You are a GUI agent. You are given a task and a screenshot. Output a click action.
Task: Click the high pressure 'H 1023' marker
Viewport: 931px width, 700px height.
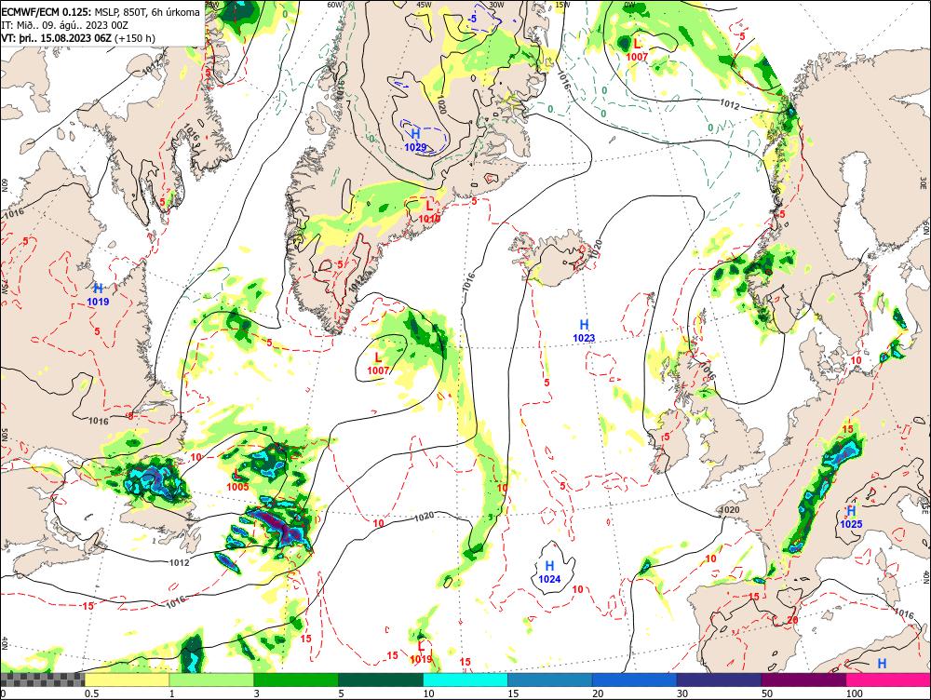click(x=584, y=330)
